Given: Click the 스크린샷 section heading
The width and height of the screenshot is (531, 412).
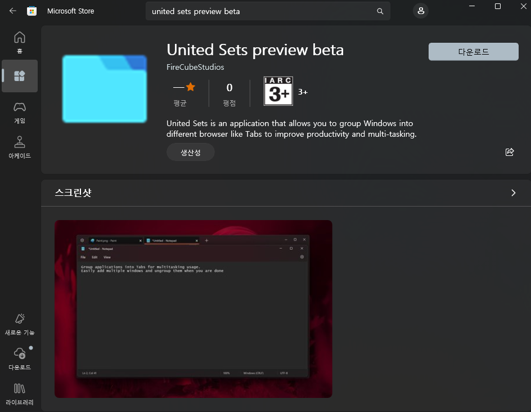Looking at the screenshot, I should (73, 192).
